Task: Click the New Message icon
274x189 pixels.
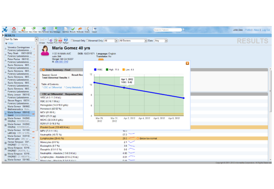Action: click(55, 29)
